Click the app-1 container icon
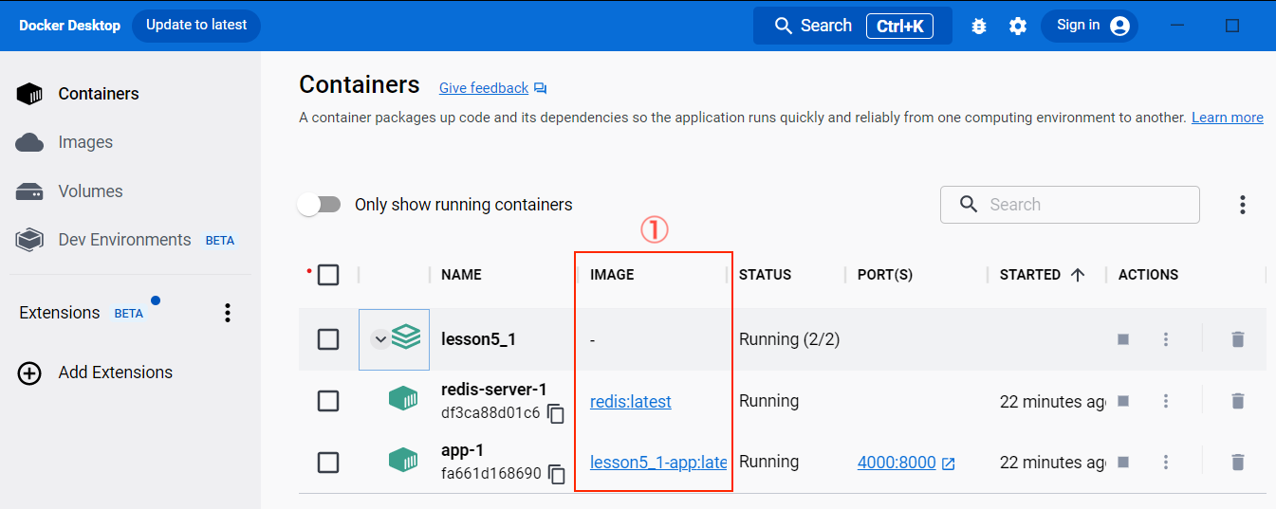 click(x=403, y=461)
